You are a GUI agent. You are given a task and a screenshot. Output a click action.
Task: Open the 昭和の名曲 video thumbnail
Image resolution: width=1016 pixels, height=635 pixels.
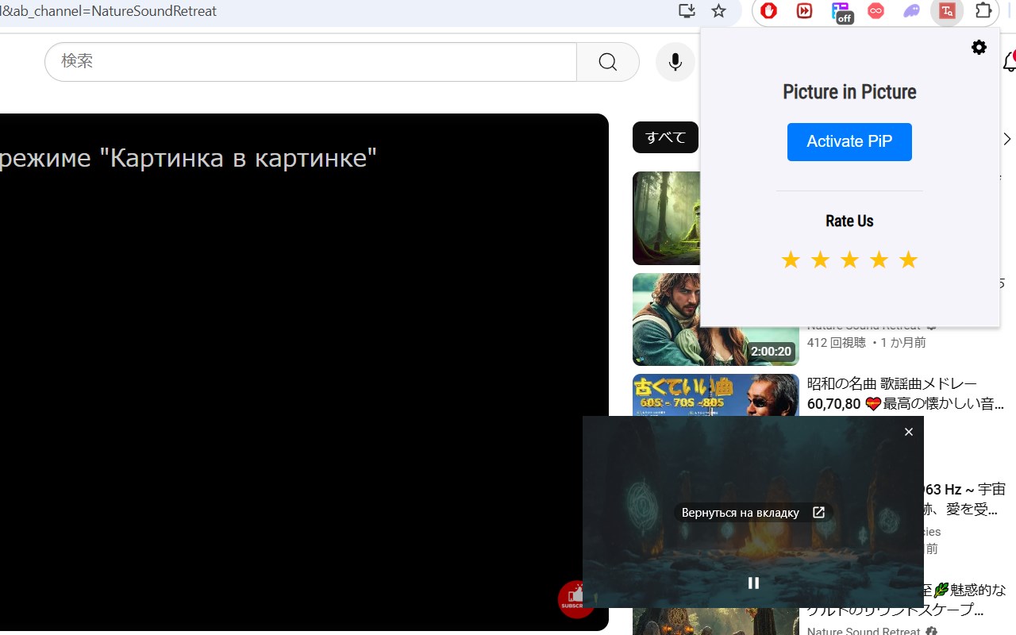[x=716, y=394]
